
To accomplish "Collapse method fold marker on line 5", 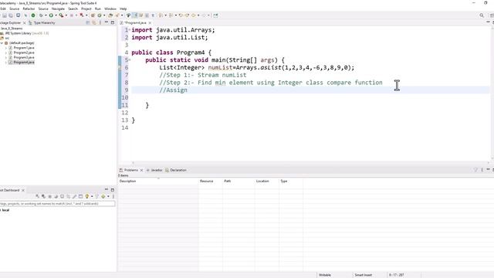I will [130, 60].
